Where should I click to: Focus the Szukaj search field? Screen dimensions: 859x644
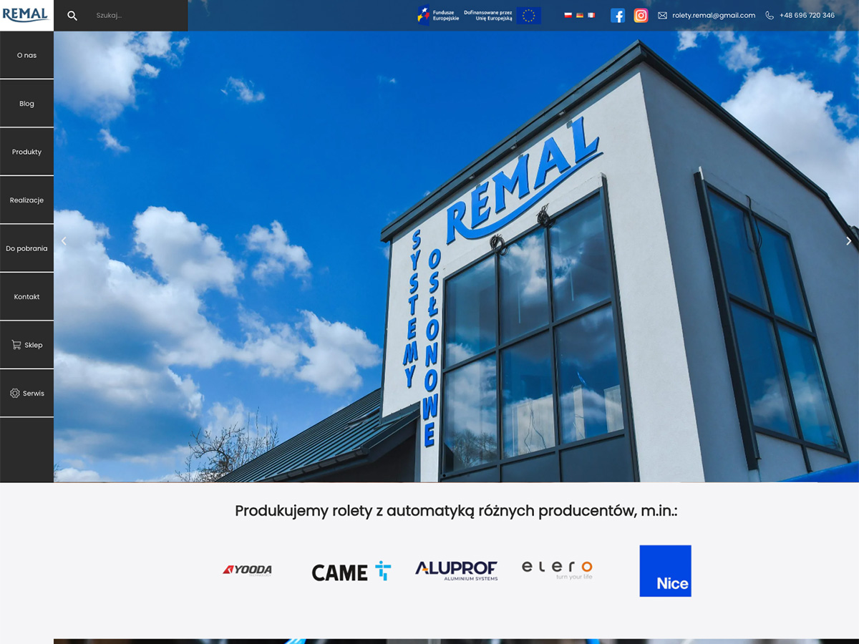tap(140, 15)
